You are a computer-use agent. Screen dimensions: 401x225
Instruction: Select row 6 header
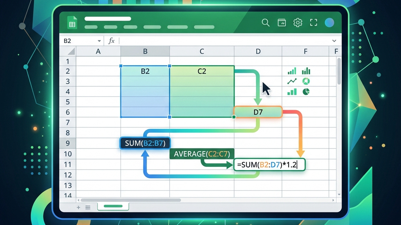[x=67, y=112]
